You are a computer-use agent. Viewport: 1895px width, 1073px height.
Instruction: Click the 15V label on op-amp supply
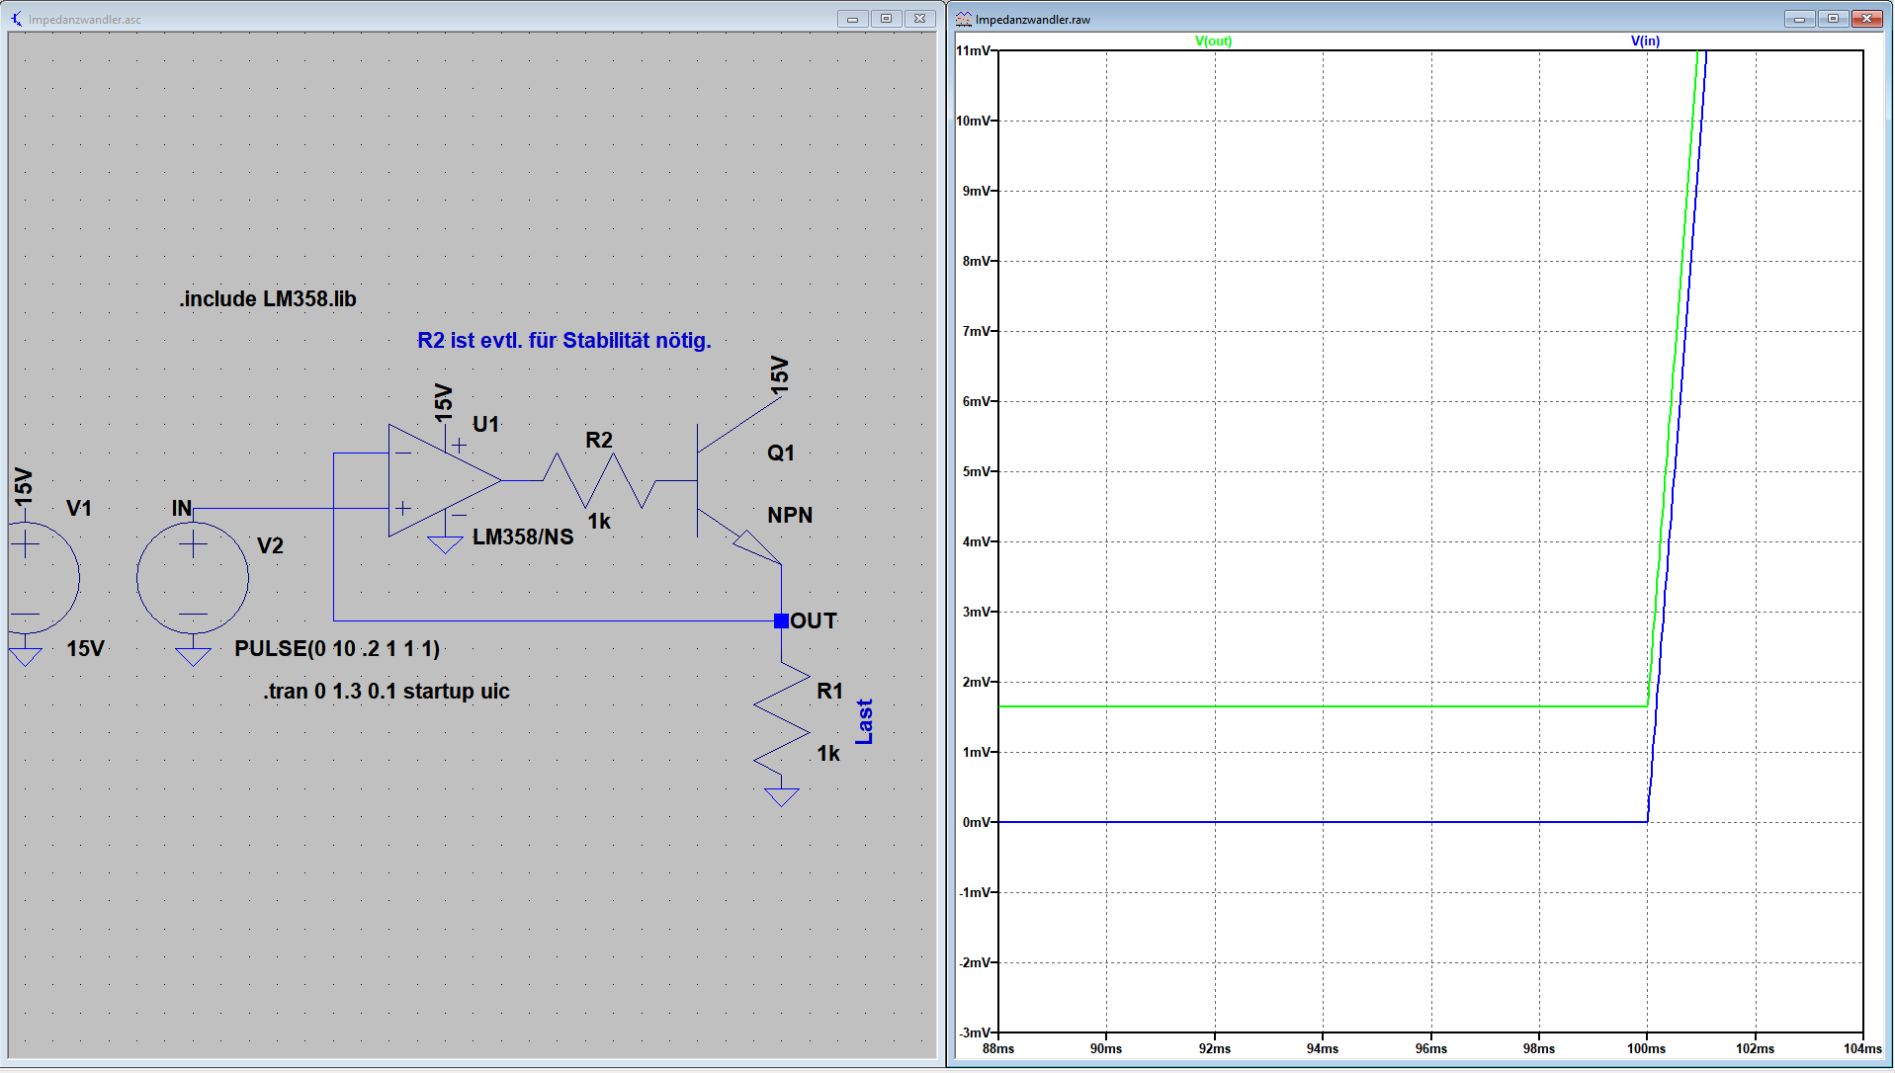(443, 403)
